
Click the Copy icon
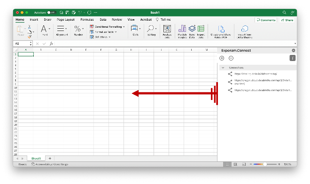click(30, 32)
